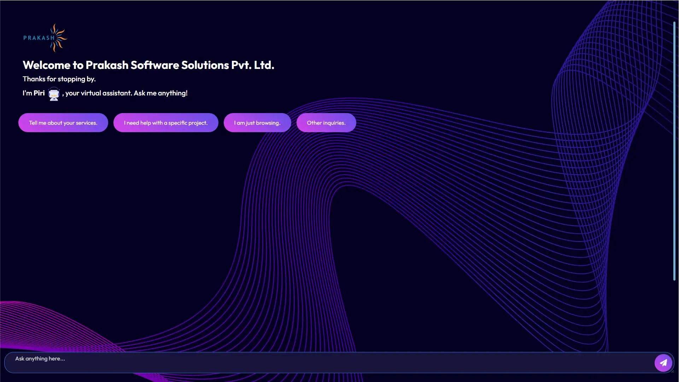
Task: Click the 'Welcome to Prakash Software Solutions Pvt. Ltd.' heading
Action: 148,65
